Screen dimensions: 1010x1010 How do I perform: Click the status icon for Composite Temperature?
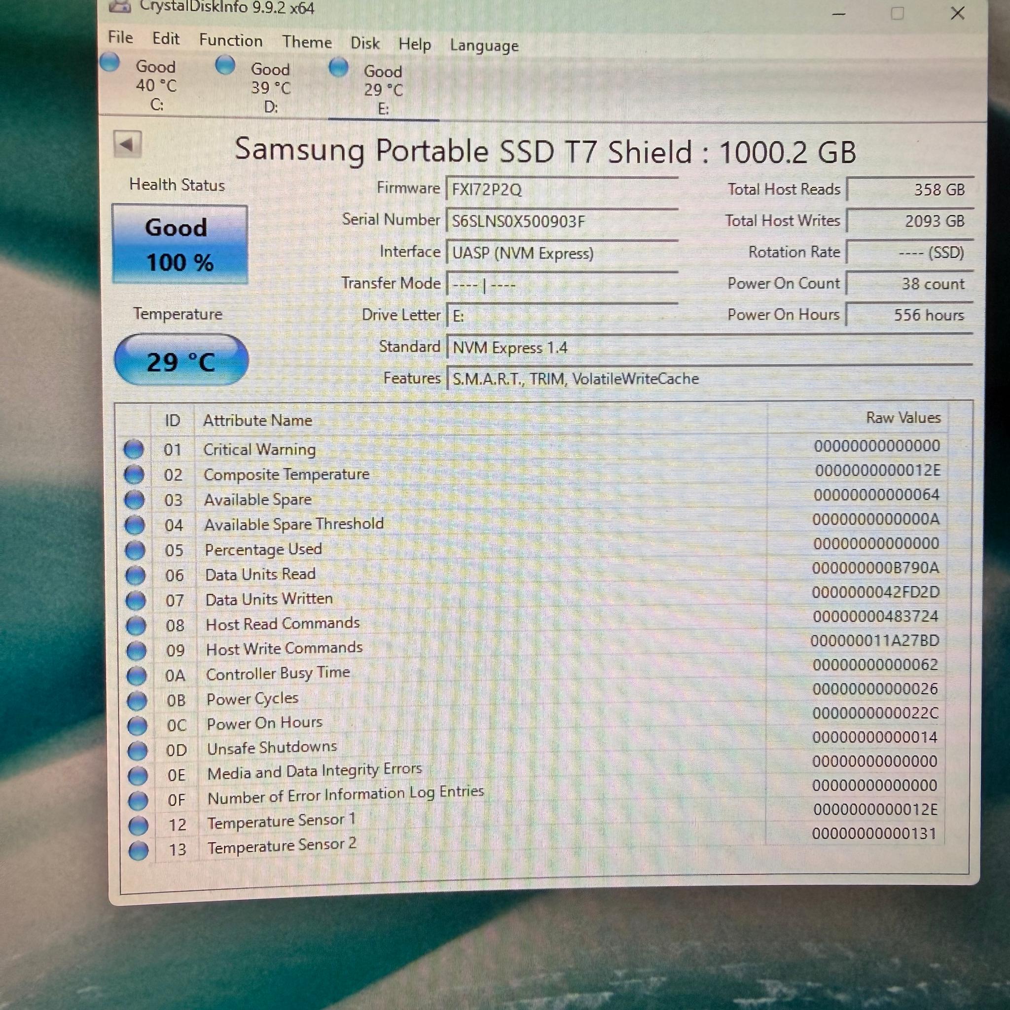[x=134, y=475]
